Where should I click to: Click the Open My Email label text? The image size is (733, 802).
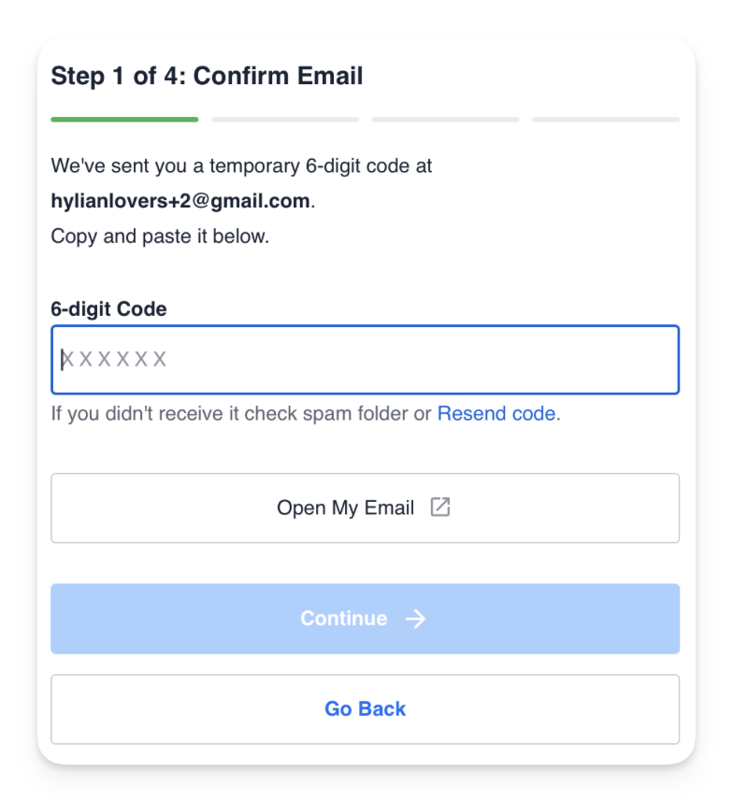tap(345, 508)
